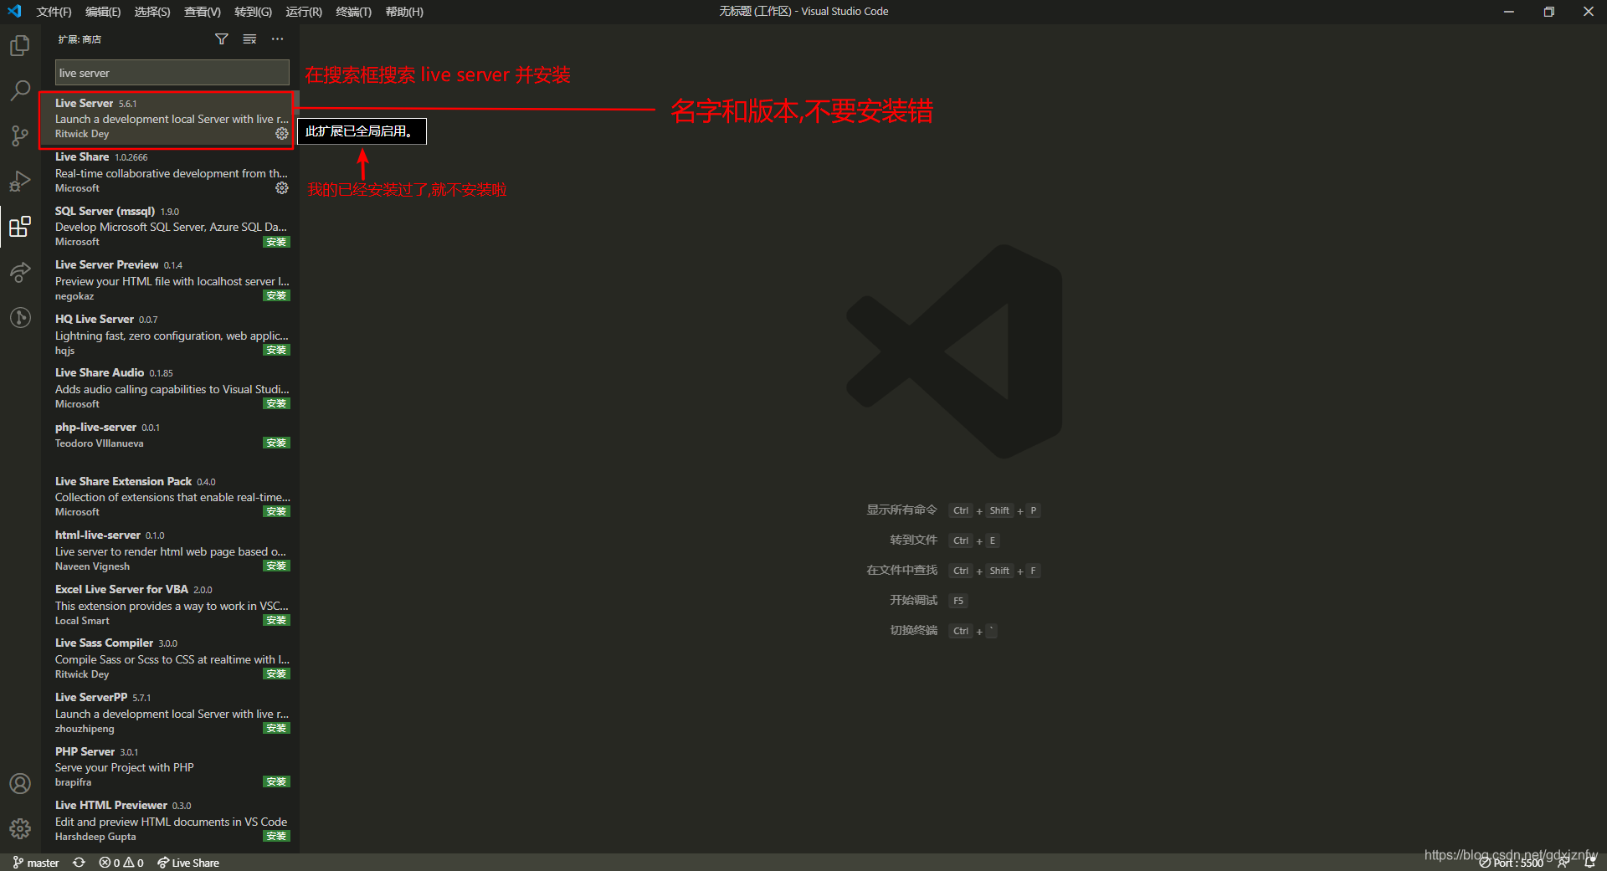The width and height of the screenshot is (1607, 871).
Task: Install Live ServerPP extension
Action: (276, 728)
